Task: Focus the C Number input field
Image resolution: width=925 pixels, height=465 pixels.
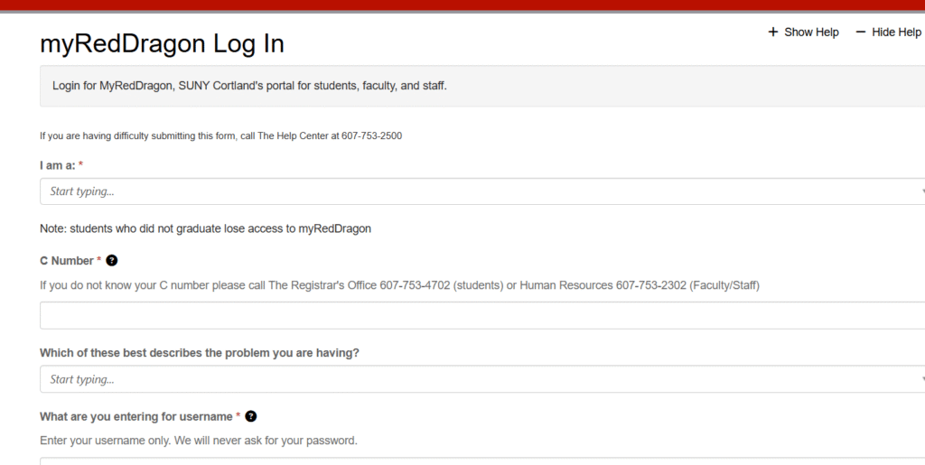Action: (482, 315)
